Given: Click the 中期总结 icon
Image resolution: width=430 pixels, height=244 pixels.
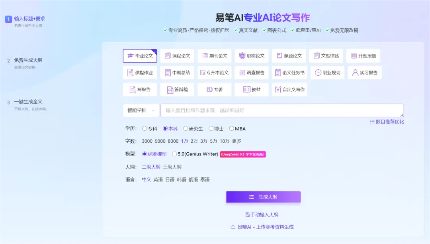Looking at the screenshot, I should pyautogui.click(x=168, y=73).
